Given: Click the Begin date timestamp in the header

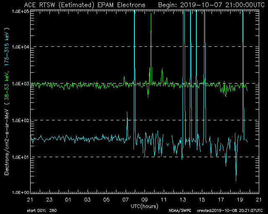Looking at the screenshot, I should [x=205, y=5].
